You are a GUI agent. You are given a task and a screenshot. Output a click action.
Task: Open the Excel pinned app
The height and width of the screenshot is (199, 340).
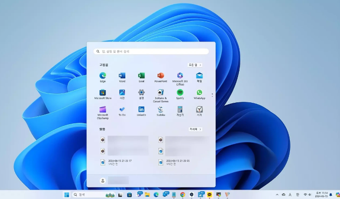tap(141, 77)
